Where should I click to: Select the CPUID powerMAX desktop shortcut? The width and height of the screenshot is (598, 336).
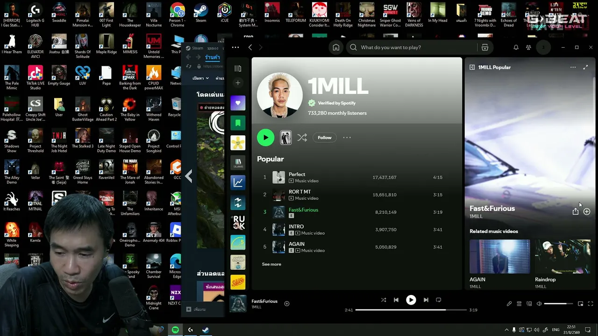[154, 77]
